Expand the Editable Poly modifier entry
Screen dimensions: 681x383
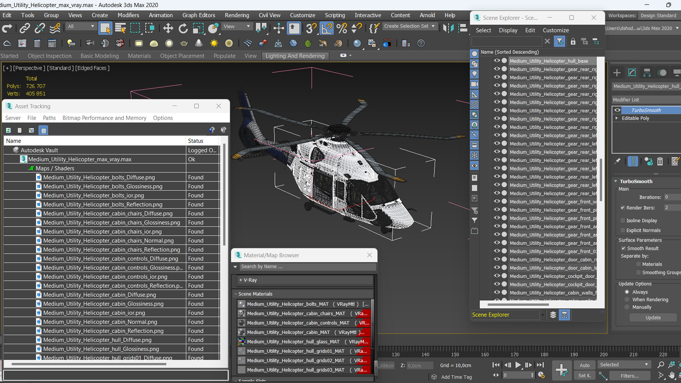point(617,118)
